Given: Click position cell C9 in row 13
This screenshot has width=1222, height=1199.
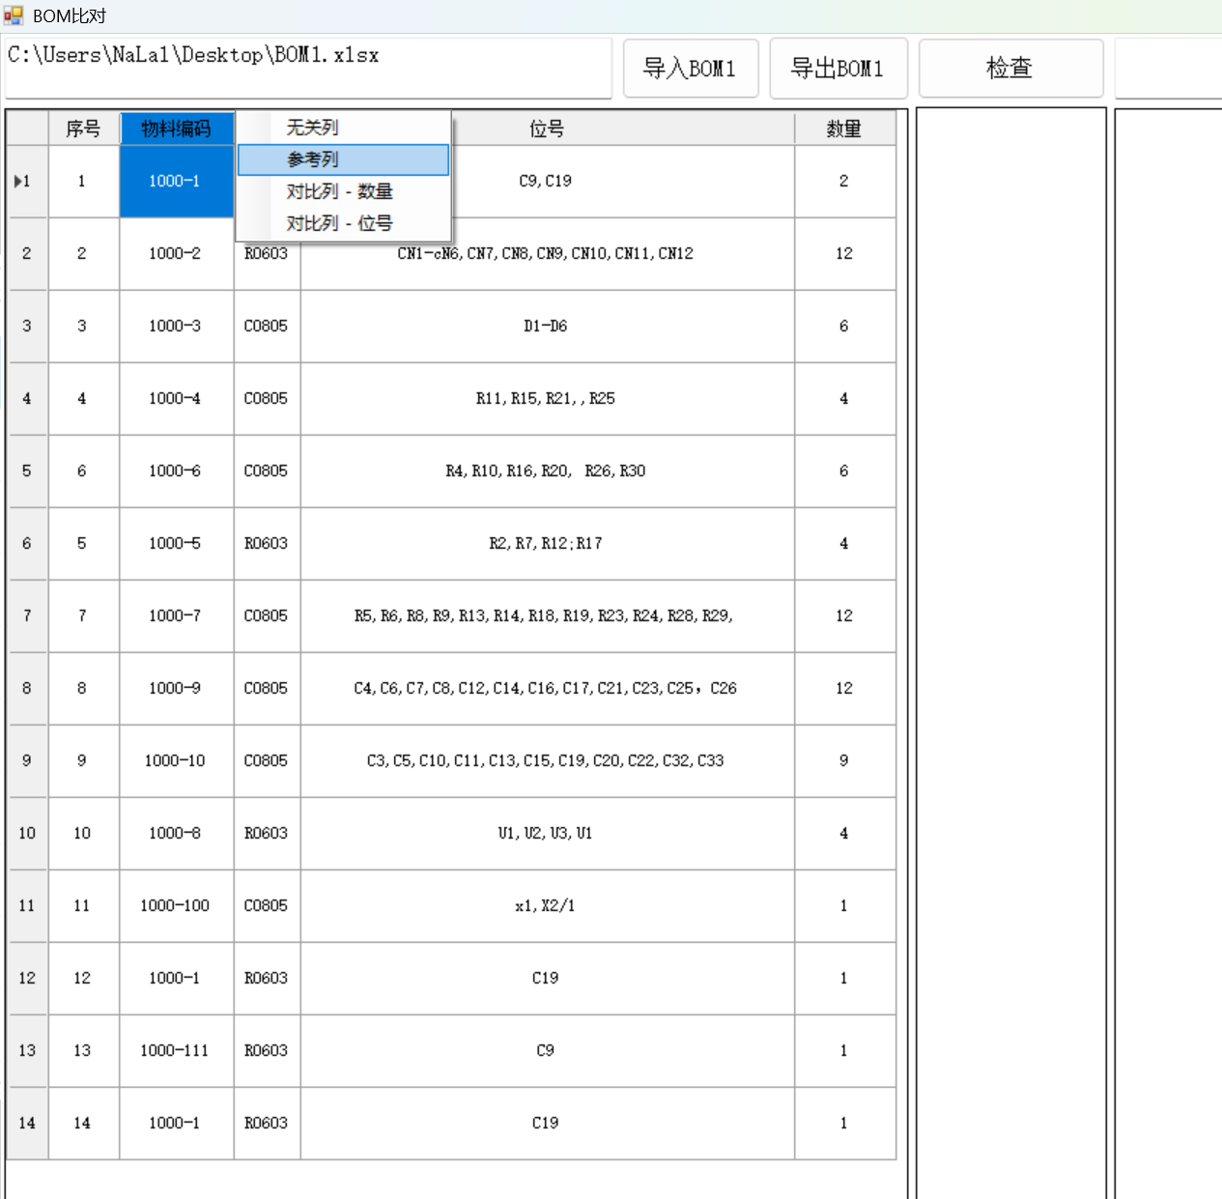Looking at the screenshot, I should click(547, 1051).
